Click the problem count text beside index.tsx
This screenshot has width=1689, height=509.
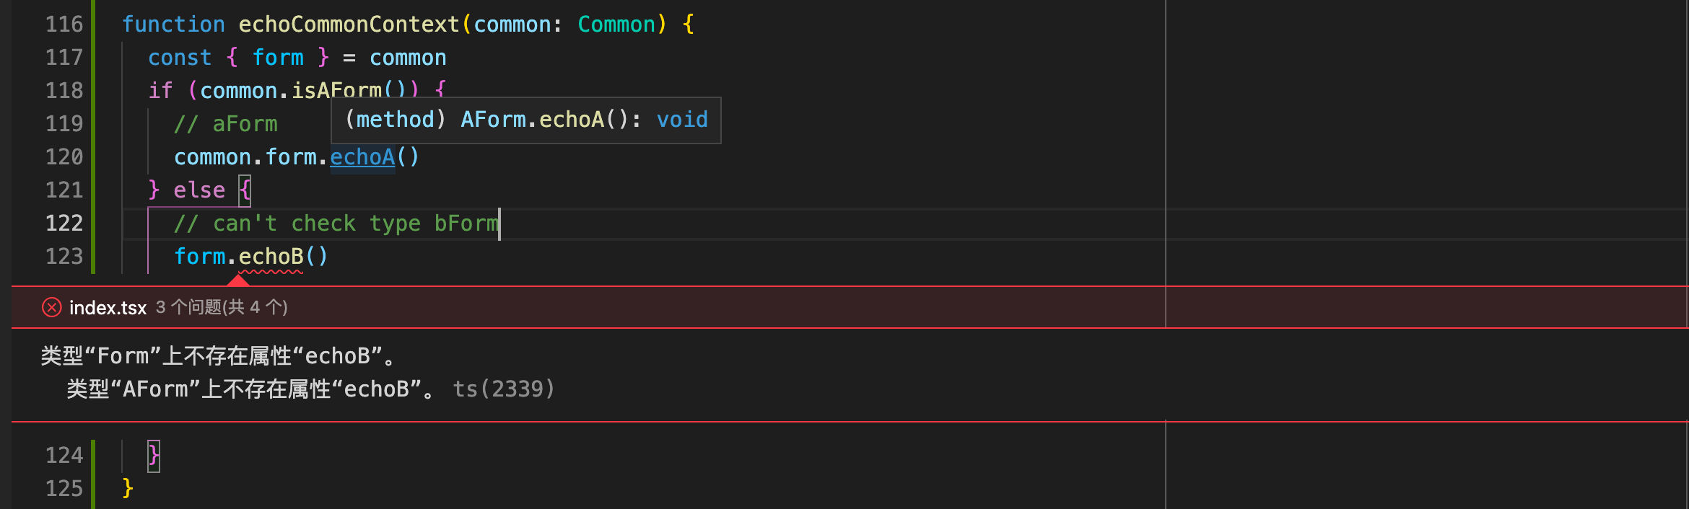tap(222, 308)
